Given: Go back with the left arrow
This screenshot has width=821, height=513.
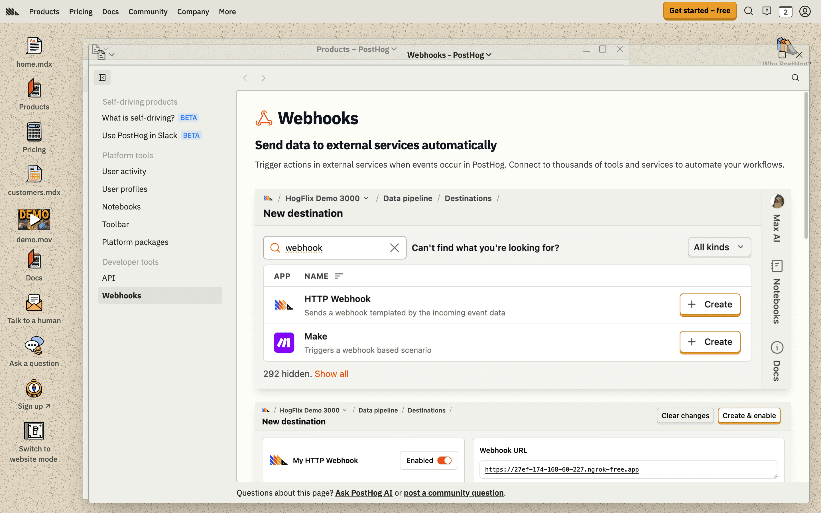Looking at the screenshot, I should (245, 78).
